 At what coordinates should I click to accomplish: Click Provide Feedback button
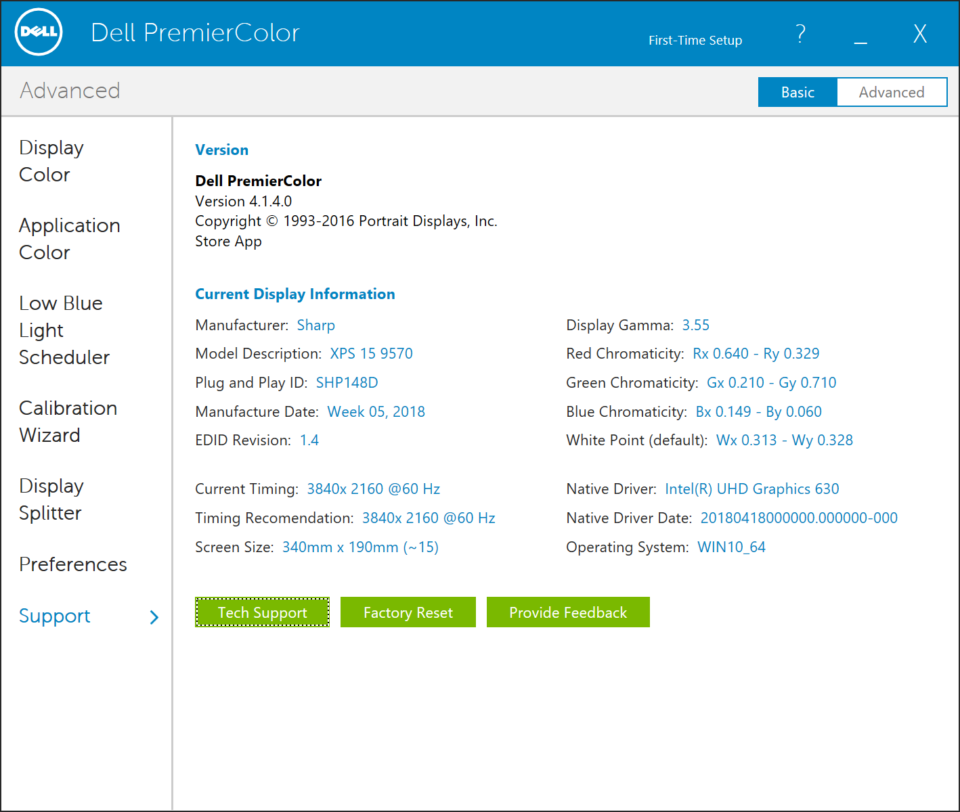tap(568, 612)
